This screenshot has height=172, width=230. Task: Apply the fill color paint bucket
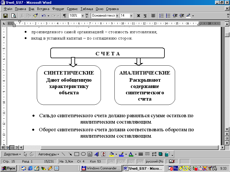(x=112, y=154)
